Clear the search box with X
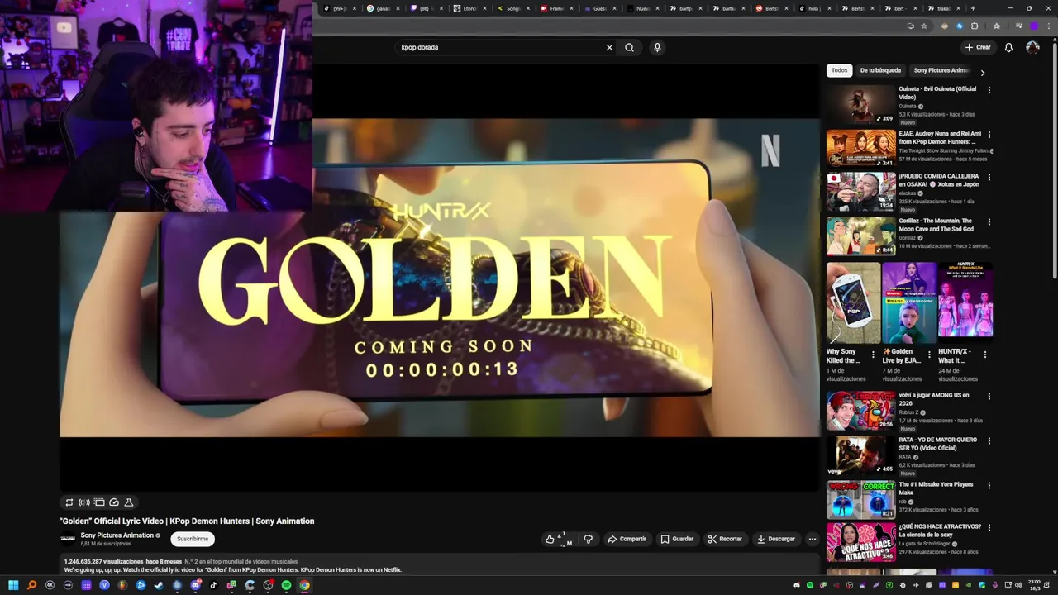Viewport: 1058px width, 595px height. tap(609, 47)
